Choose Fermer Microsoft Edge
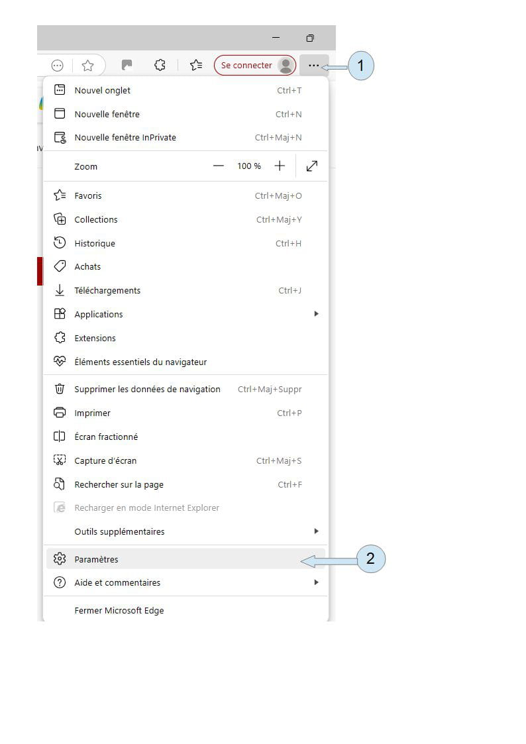 tap(186, 610)
